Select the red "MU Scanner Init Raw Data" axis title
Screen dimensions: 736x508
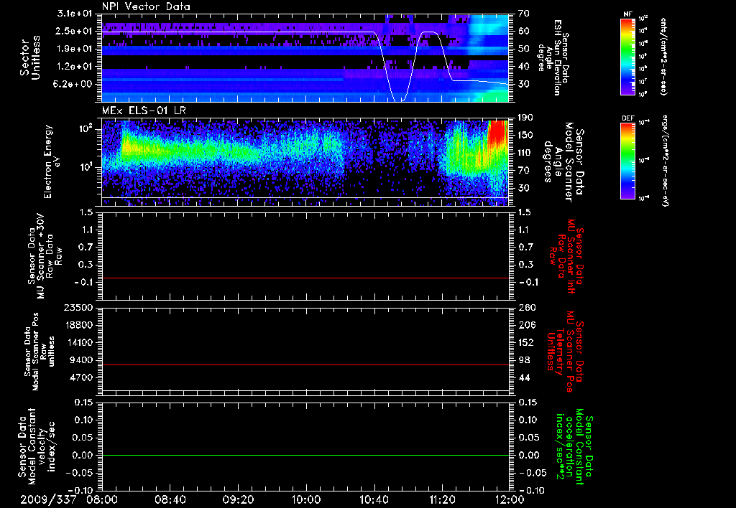567,256
